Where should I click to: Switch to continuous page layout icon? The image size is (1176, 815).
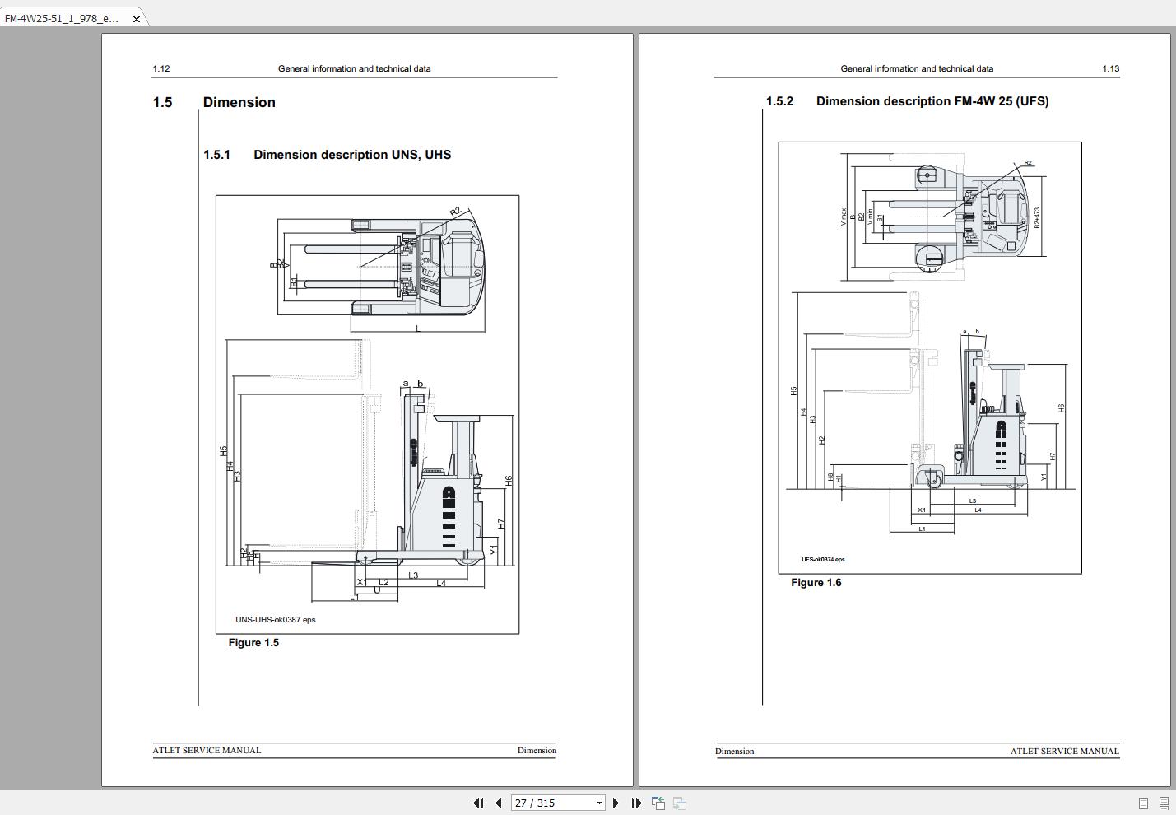click(1164, 803)
